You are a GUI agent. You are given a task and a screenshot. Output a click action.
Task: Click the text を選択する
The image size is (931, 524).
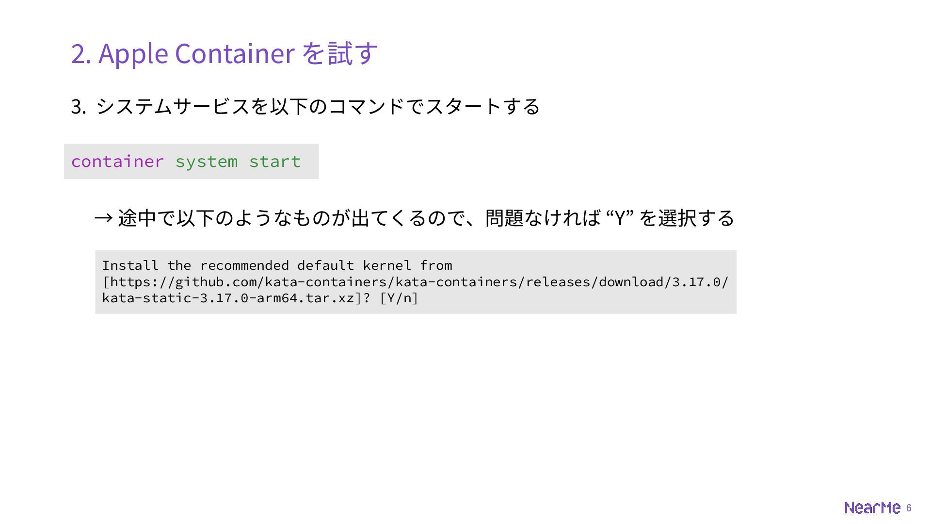pos(687,218)
